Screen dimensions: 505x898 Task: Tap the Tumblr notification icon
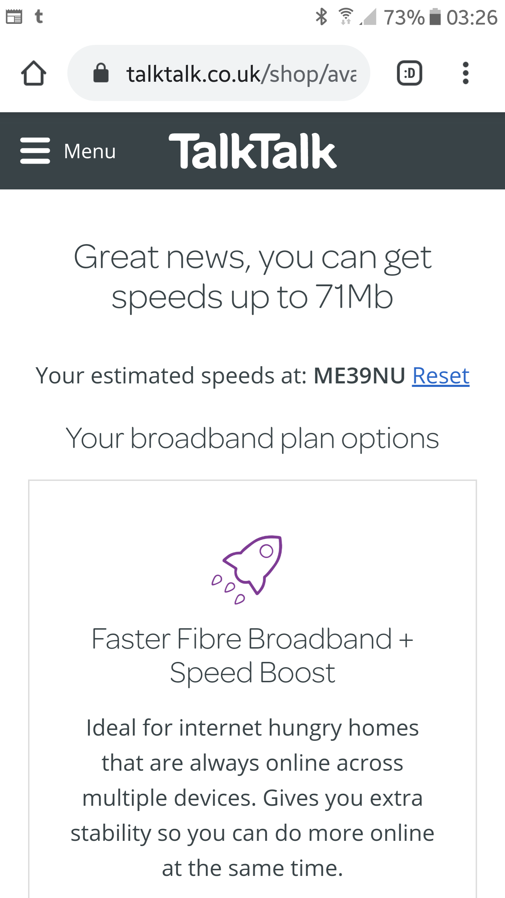39,16
